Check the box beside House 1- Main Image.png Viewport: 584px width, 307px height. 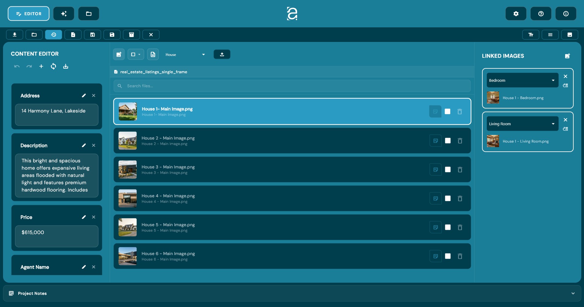(x=447, y=112)
